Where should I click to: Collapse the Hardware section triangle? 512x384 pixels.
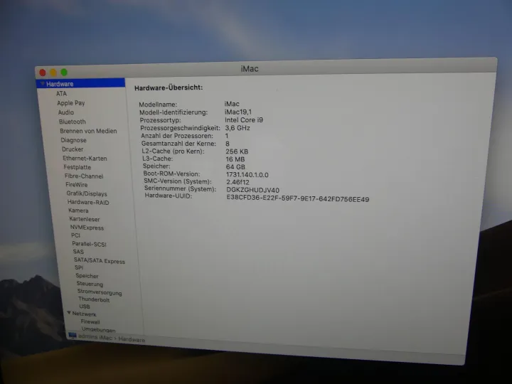pyautogui.click(x=43, y=84)
